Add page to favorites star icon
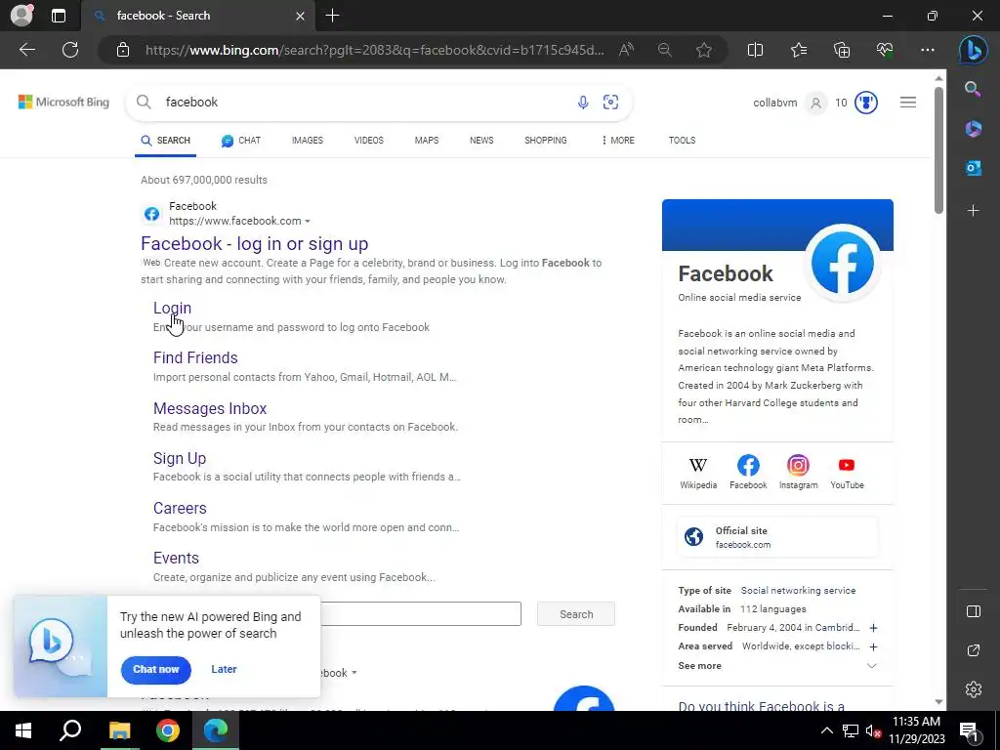The height and width of the screenshot is (750, 1000). (x=704, y=50)
